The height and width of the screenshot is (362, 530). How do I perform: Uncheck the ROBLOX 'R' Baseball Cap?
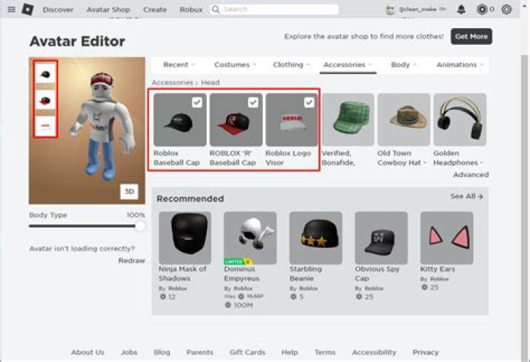pos(253,102)
